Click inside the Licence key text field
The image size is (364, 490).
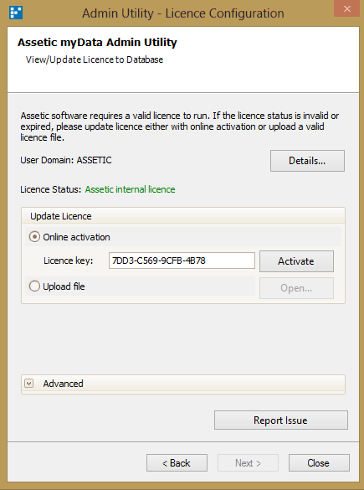pos(182,260)
